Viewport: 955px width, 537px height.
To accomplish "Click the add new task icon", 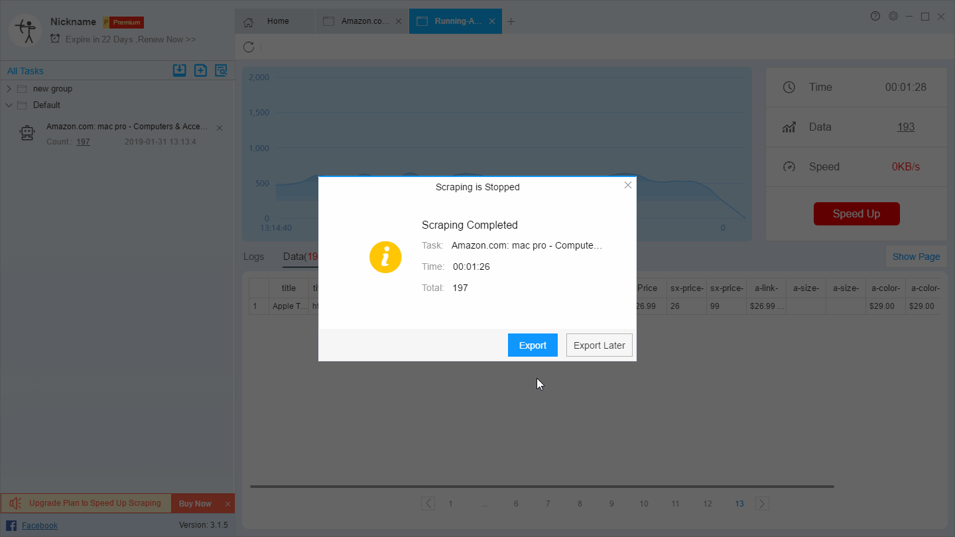I will [x=200, y=70].
